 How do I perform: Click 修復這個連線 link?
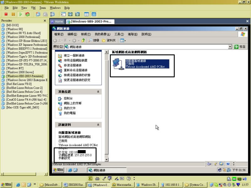[x=73, y=65]
